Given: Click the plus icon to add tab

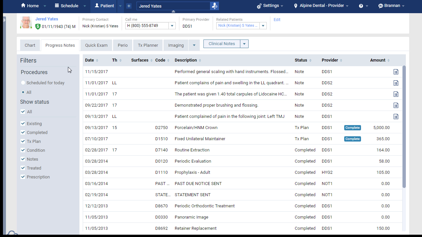Looking at the screenshot, I should click(x=129, y=6).
